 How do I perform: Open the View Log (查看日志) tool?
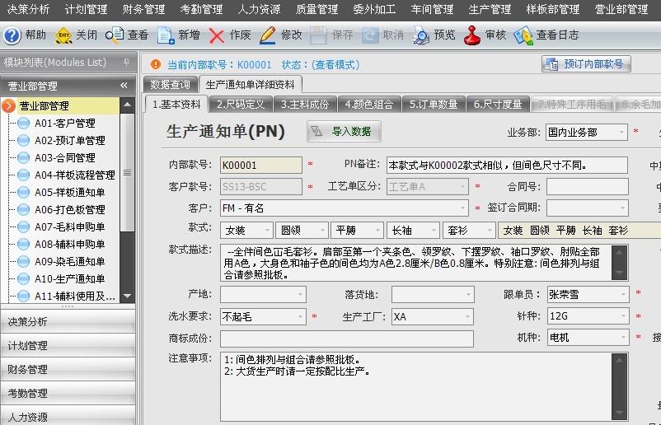[523, 35]
